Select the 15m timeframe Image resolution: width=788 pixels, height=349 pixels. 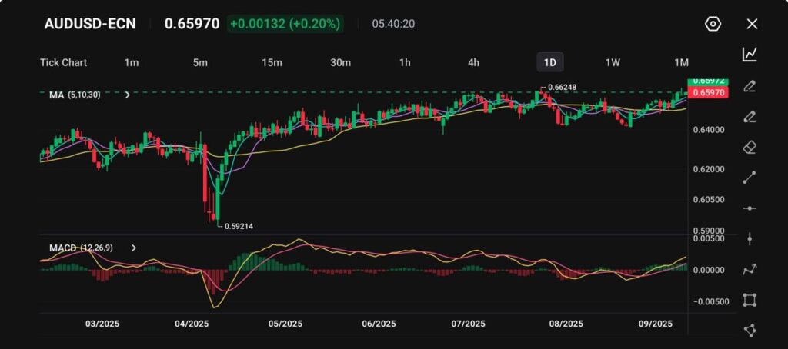pos(272,62)
